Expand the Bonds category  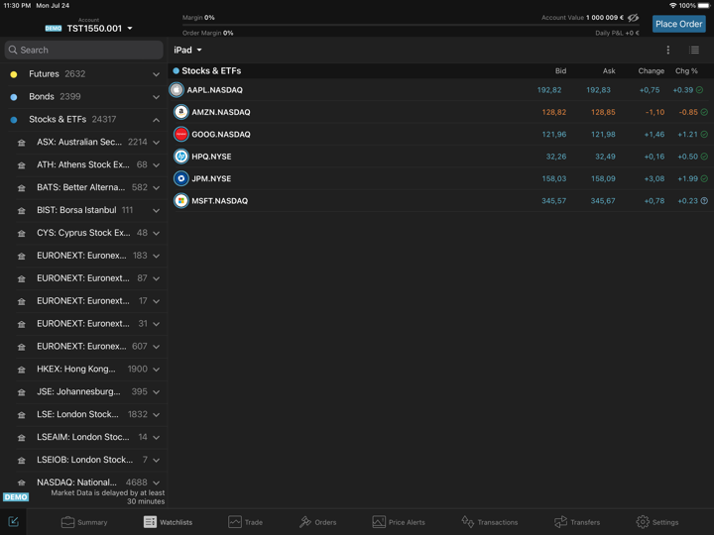point(156,97)
